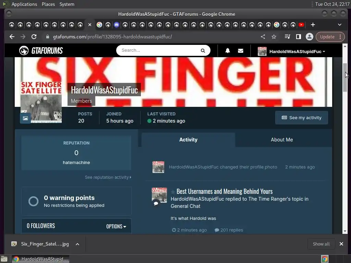
Task: Open Chrome icon in system tray
Action: click(325, 259)
